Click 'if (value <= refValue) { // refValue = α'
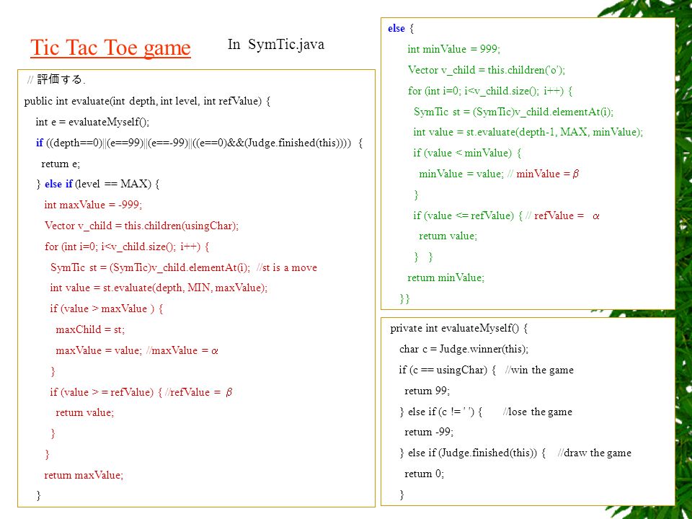This screenshot has width=692, height=519. point(507,216)
